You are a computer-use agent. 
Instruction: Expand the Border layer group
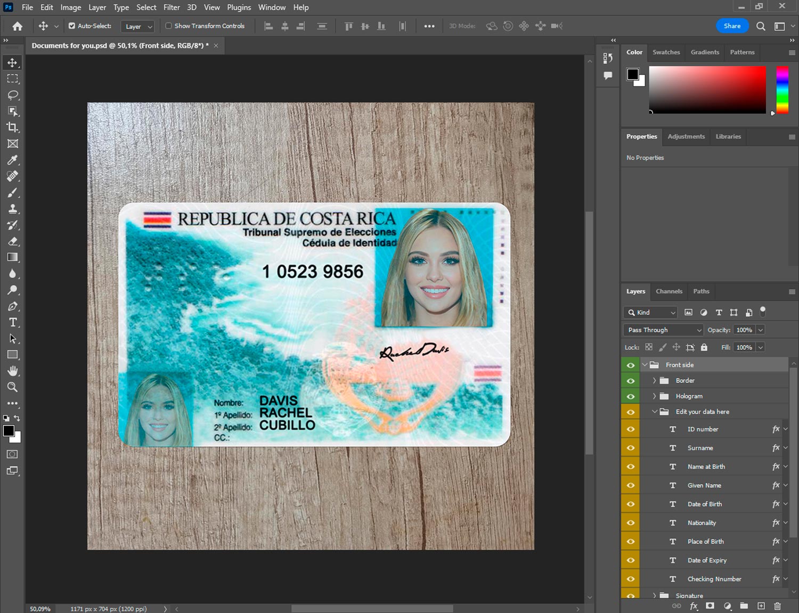654,381
